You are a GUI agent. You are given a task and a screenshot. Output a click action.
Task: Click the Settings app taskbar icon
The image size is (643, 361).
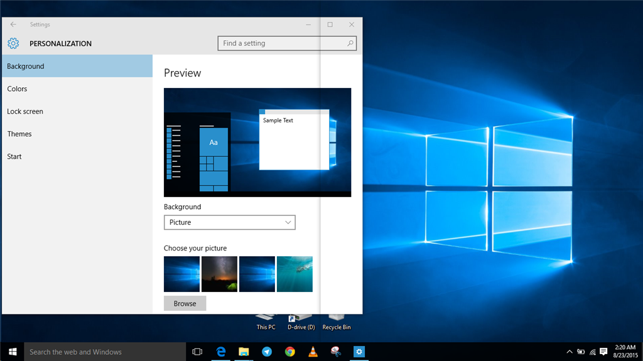(359, 352)
